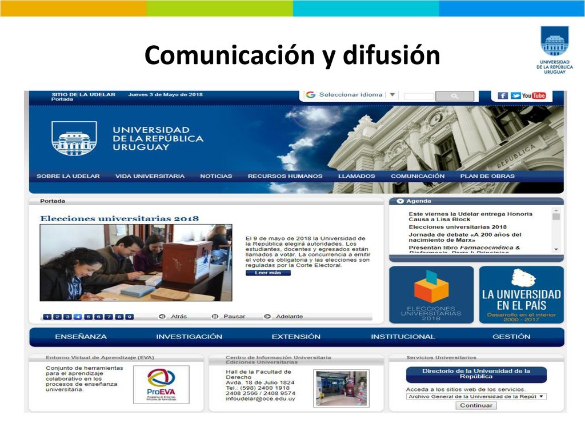Select the Extensión tab

pos(296,337)
